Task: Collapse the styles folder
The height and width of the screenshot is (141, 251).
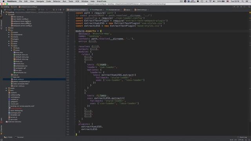Action: [x=9, y=46]
